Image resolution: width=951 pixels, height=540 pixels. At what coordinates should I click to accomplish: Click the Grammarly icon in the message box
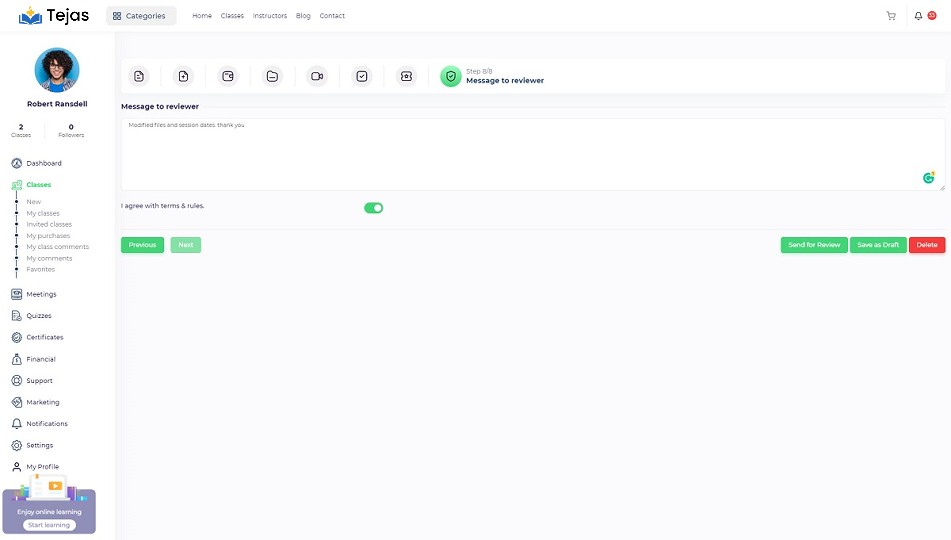point(928,178)
